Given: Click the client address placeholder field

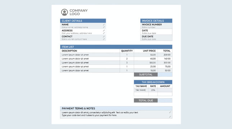Looking at the screenshot, I should [77, 33].
